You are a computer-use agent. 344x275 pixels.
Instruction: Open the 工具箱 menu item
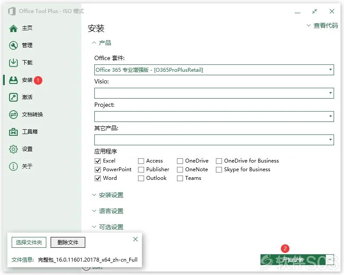click(29, 132)
